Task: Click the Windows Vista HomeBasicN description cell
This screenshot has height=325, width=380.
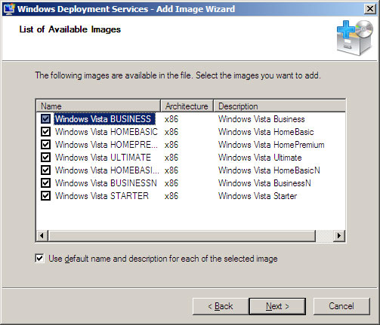Action: click(269, 170)
